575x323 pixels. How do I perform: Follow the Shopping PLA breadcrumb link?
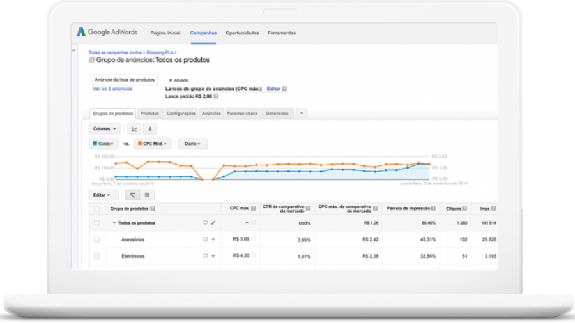click(x=160, y=53)
